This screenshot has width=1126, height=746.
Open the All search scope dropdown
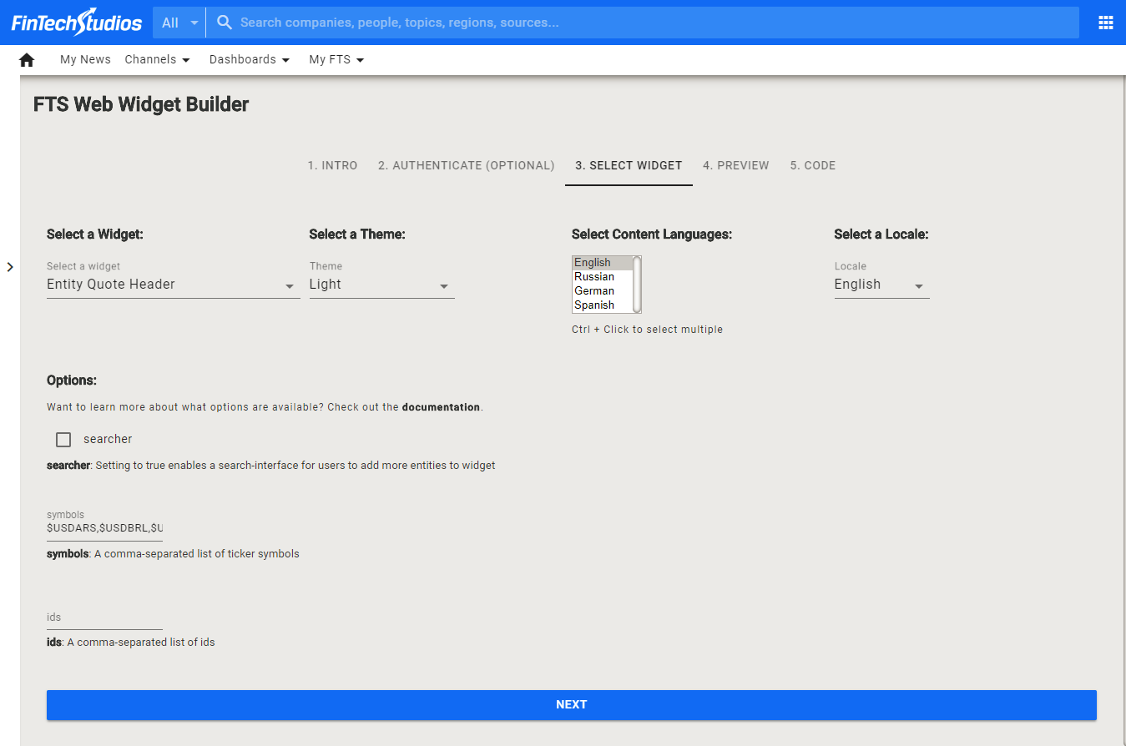(x=179, y=23)
